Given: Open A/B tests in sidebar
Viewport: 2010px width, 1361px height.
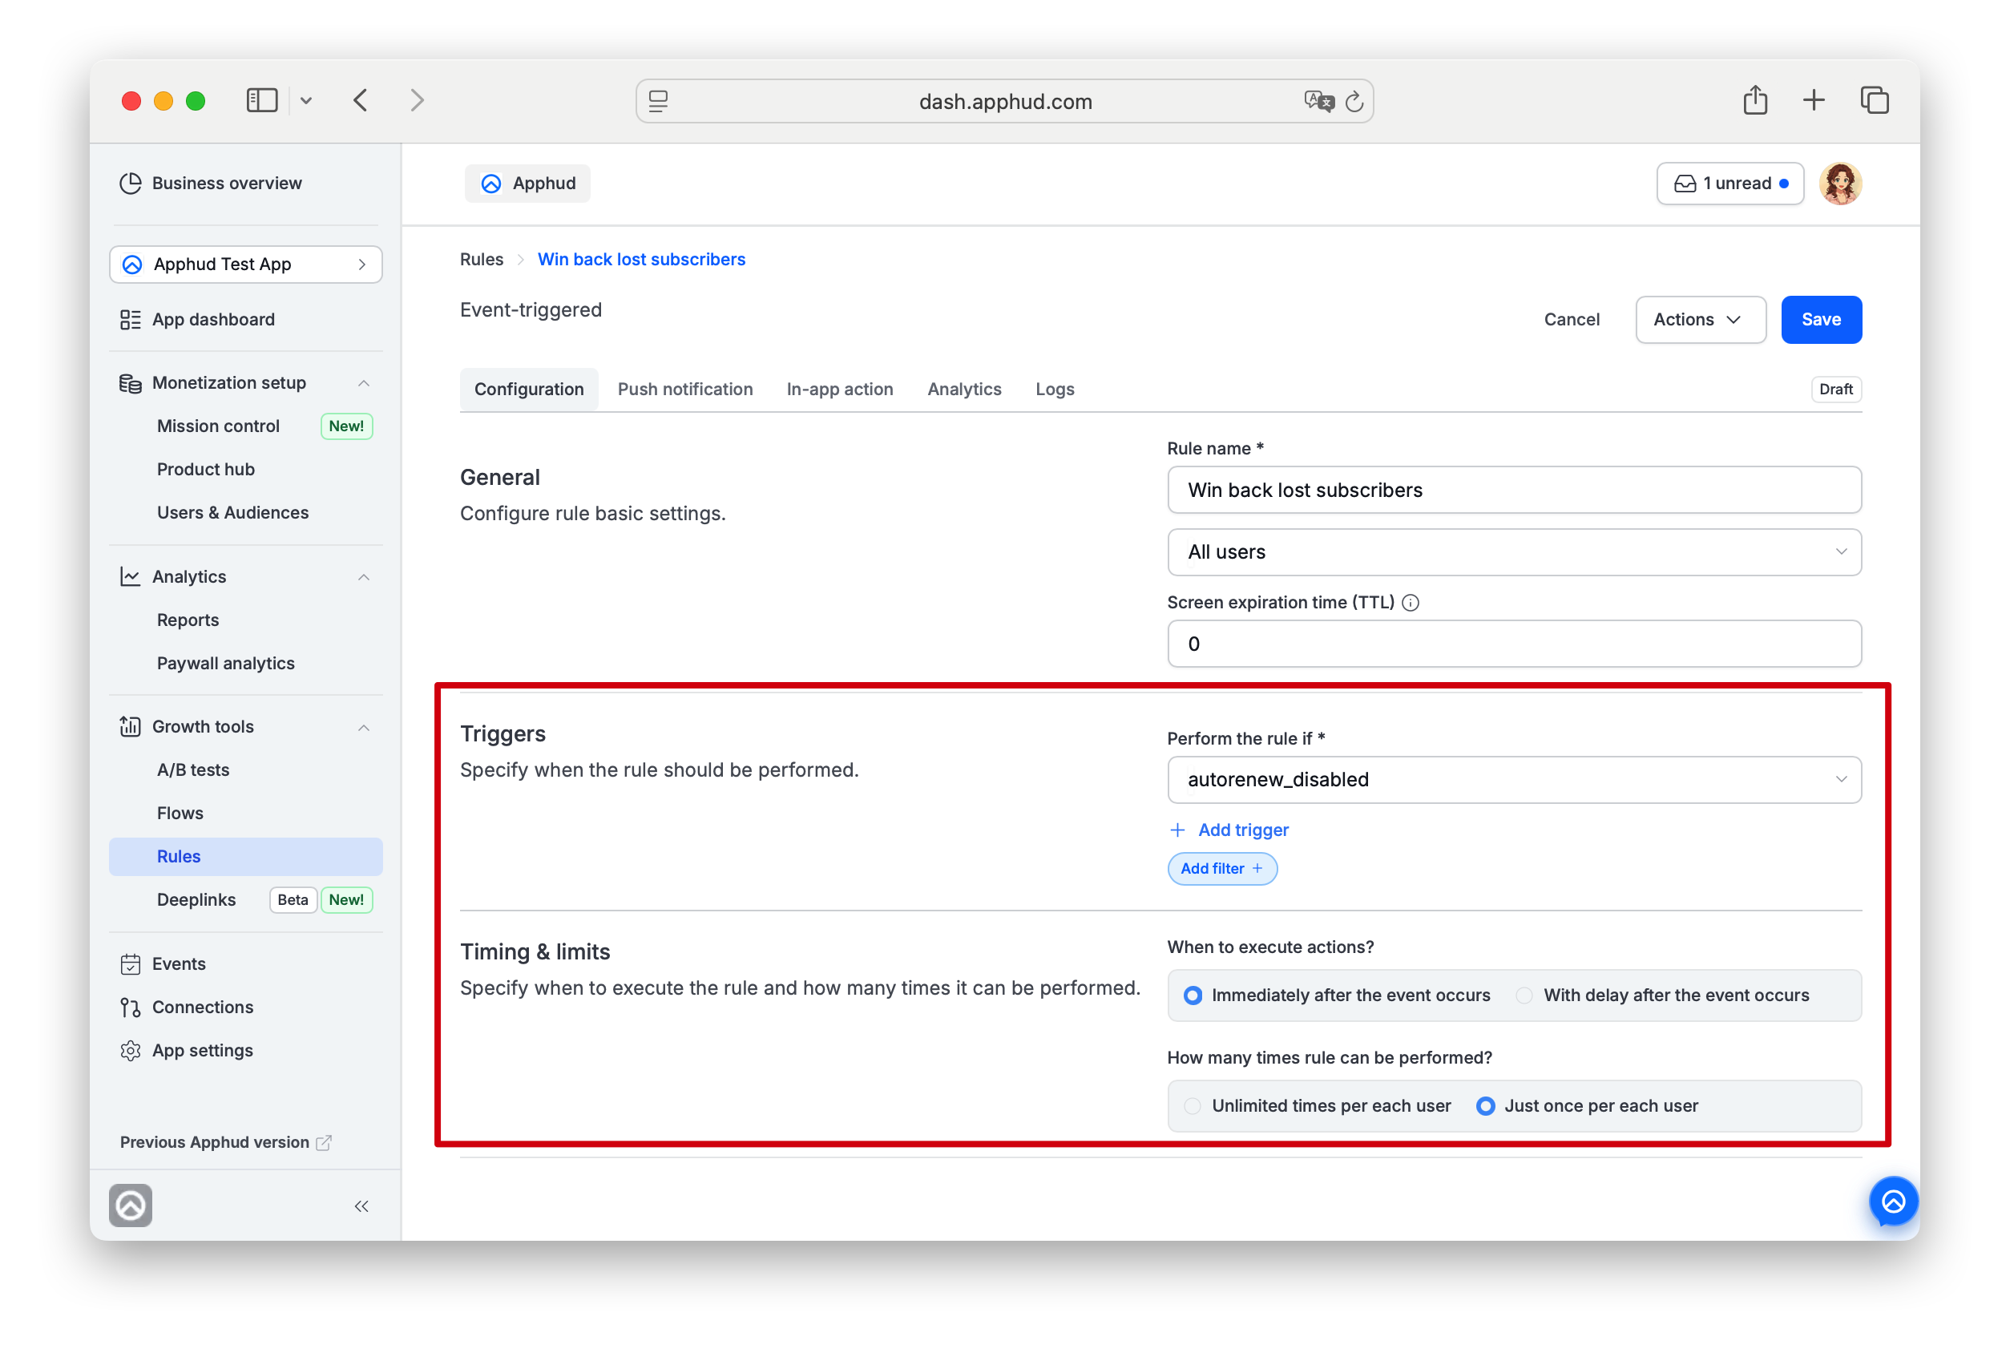Looking at the screenshot, I should point(193,770).
